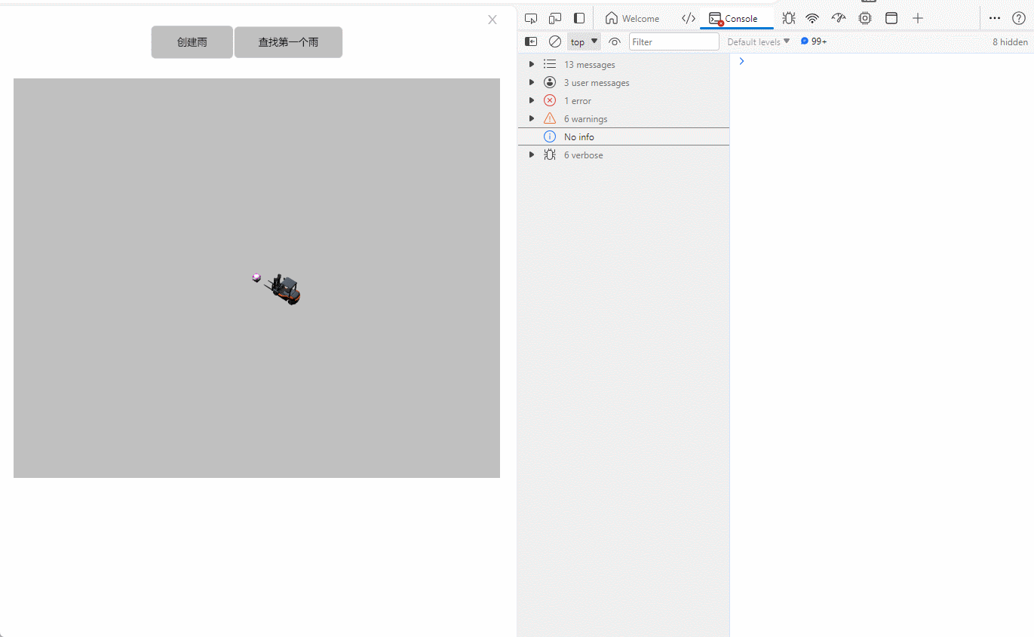Click the 创建雨 button
Image resolution: width=1034 pixels, height=637 pixels.
(x=192, y=42)
